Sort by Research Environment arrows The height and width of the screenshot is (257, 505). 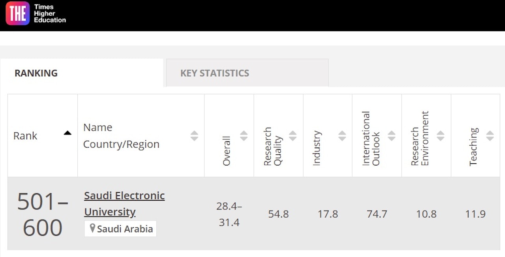[x=441, y=136]
